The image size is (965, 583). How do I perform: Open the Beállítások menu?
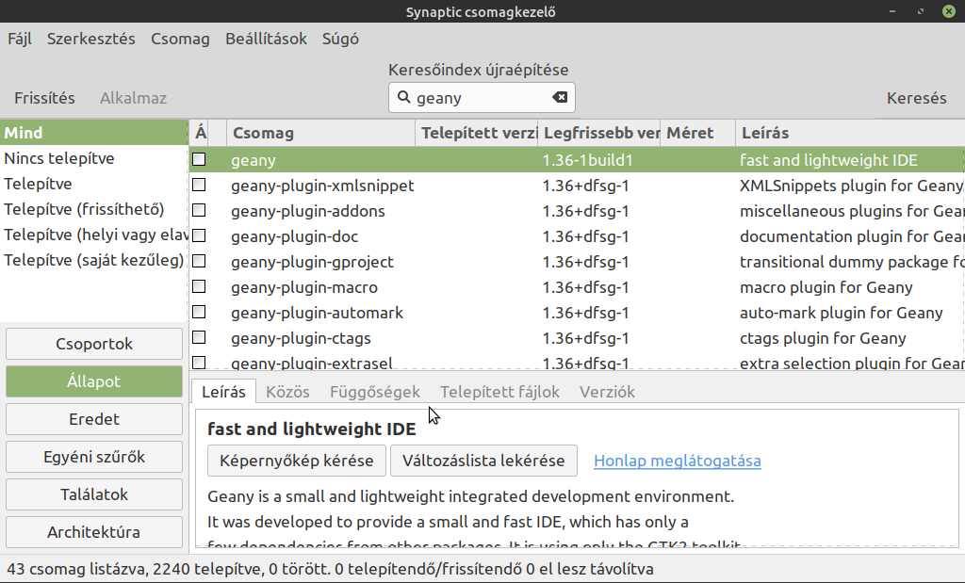pyautogui.click(x=266, y=39)
